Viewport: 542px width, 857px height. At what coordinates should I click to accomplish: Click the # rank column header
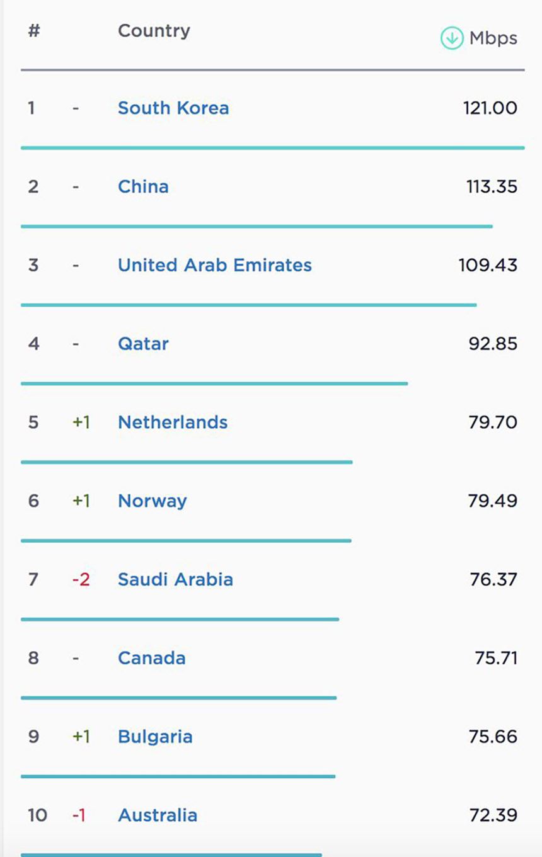(34, 31)
